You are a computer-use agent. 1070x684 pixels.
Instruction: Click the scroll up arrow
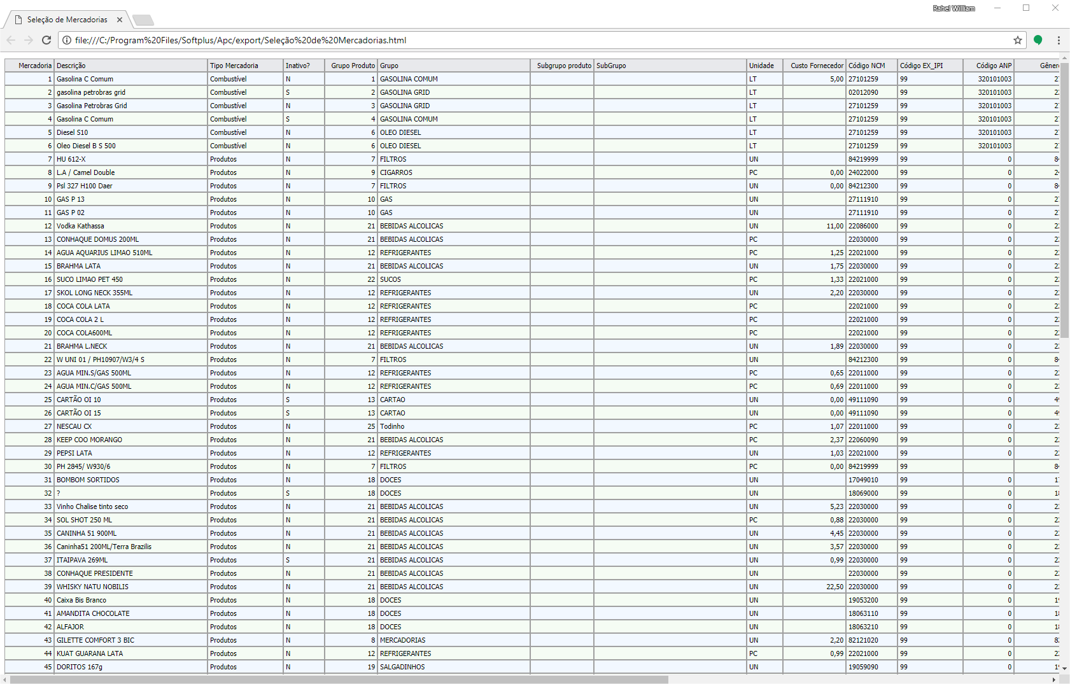click(x=1064, y=57)
